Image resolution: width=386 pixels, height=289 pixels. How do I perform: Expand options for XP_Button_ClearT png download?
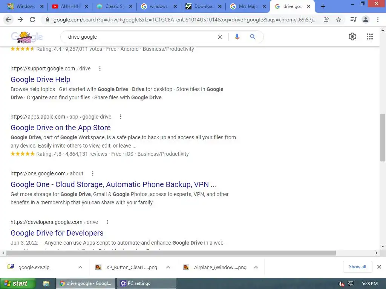click(168, 267)
